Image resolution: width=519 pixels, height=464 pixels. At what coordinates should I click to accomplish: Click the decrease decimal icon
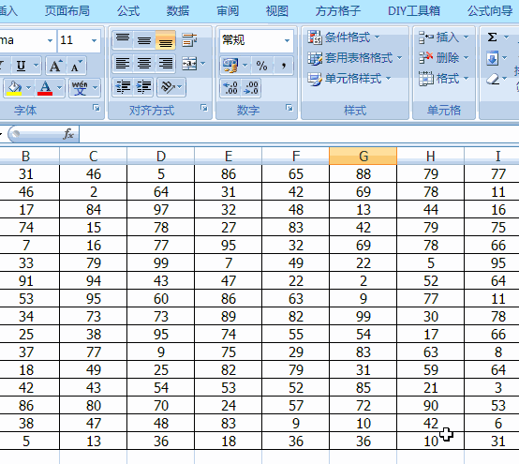click(x=251, y=88)
